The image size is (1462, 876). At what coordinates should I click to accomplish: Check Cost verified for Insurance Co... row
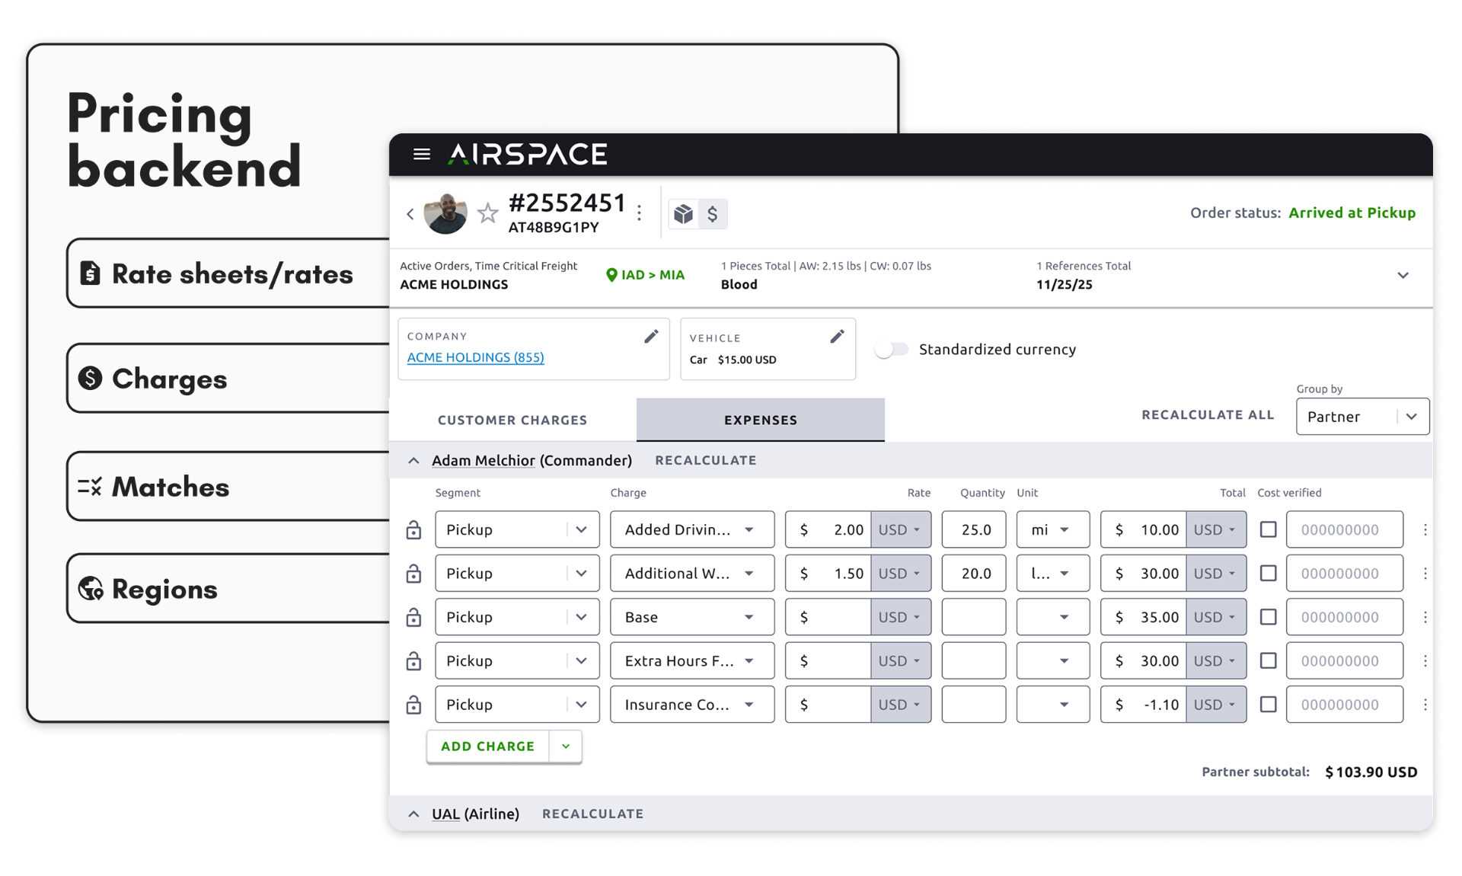tap(1268, 704)
